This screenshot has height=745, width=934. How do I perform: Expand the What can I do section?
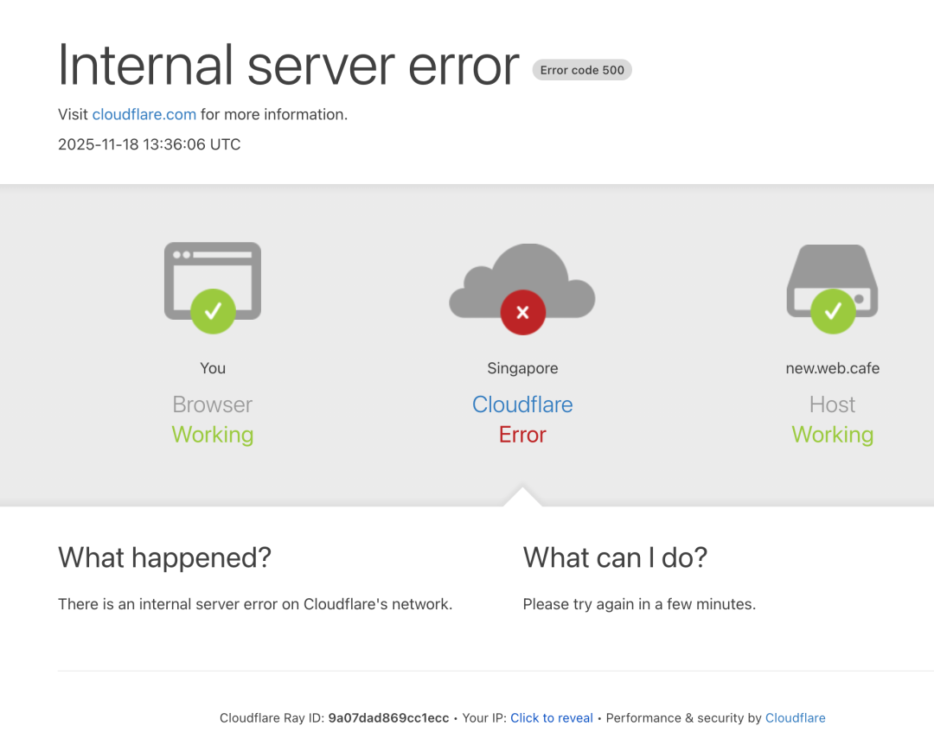(x=614, y=557)
